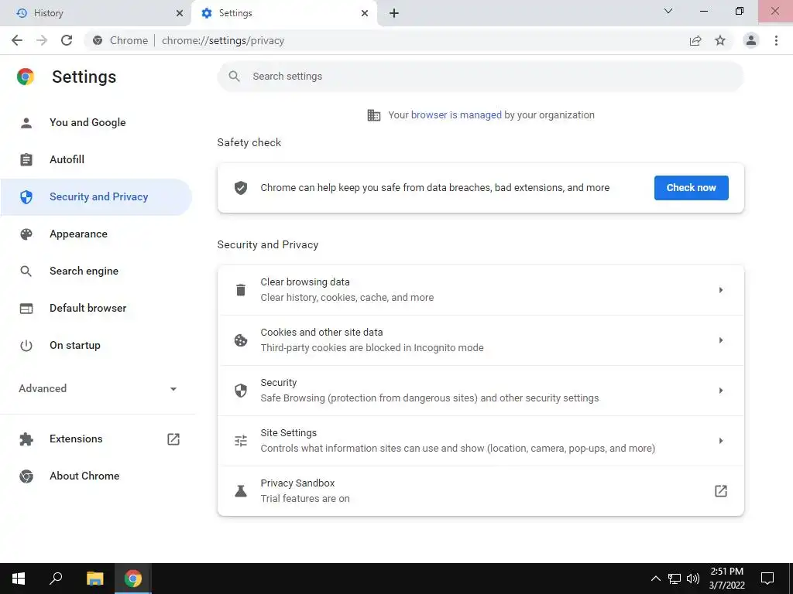Open Privacy Sandbox external link icon
The height and width of the screenshot is (594, 793).
(x=721, y=491)
